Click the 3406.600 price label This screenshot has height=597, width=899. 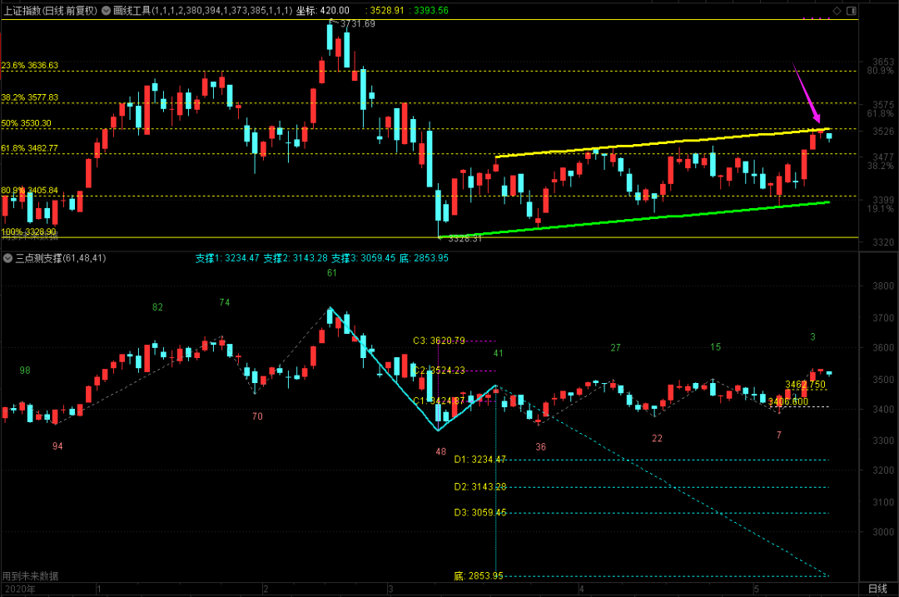[787, 401]
